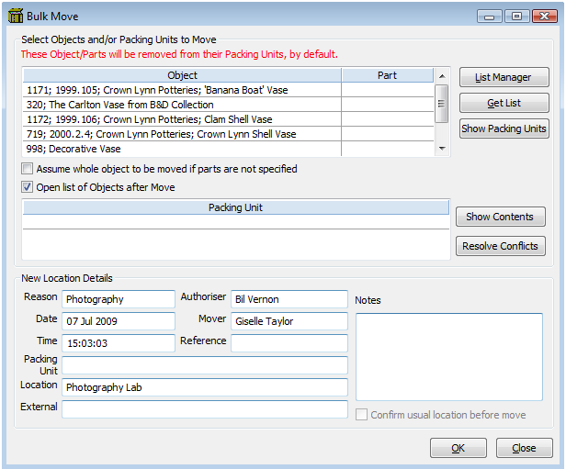Click the Part cell for Banana Boat Vase
Image resolution: width=566 pixels, height=469 pixels.
[x=388, y=90]
